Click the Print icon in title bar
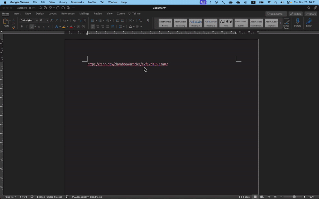319x199 pixels. (x=63, y=8)
